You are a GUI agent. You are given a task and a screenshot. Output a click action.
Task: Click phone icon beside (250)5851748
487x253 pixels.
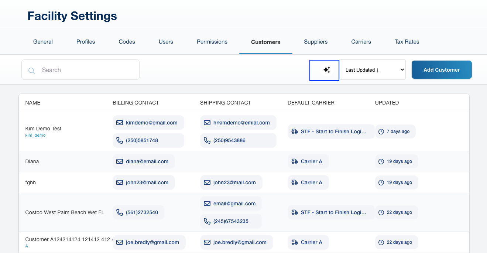[x=120, y=140]
